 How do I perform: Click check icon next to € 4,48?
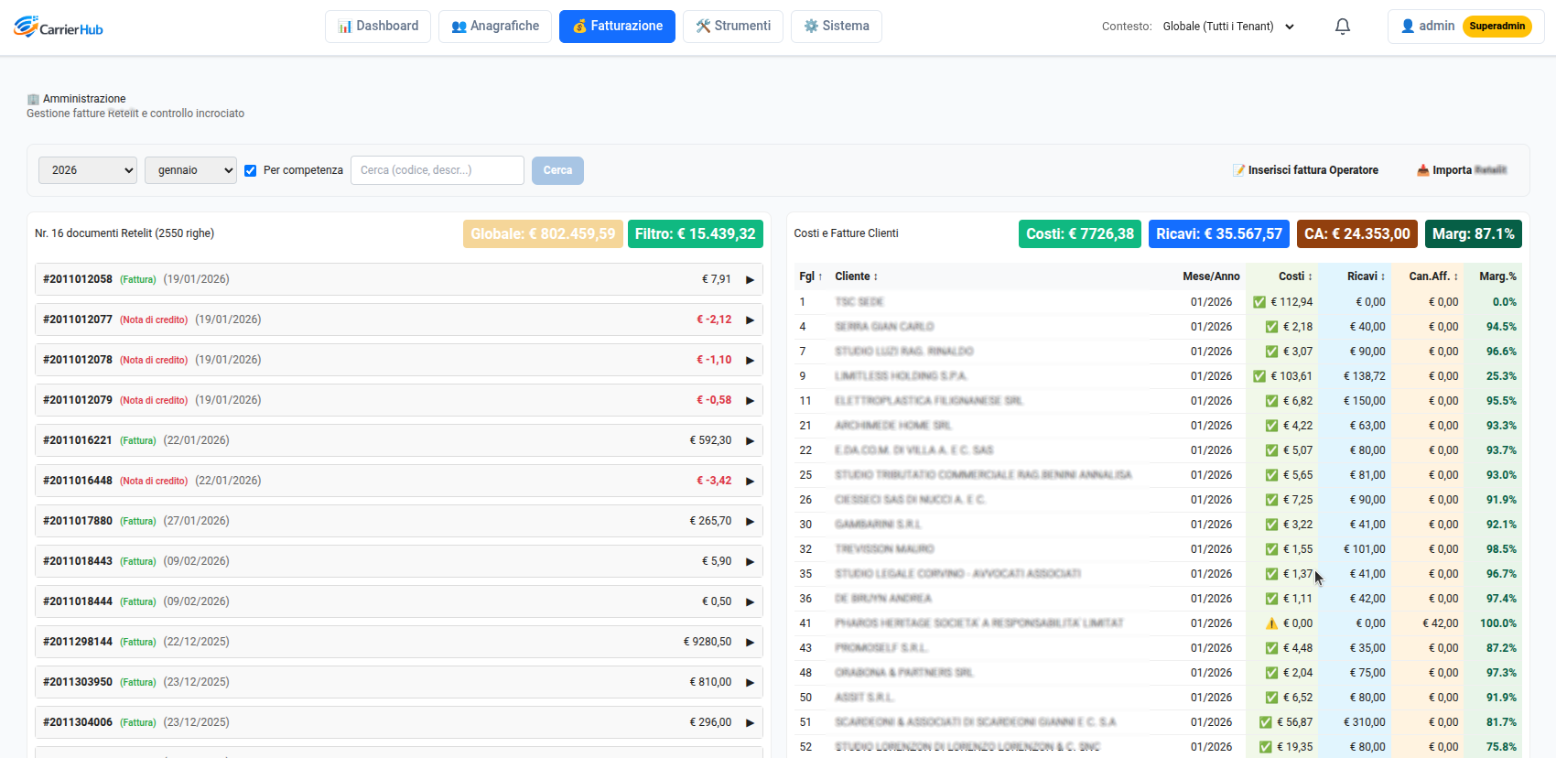(x=1271, y=648)
